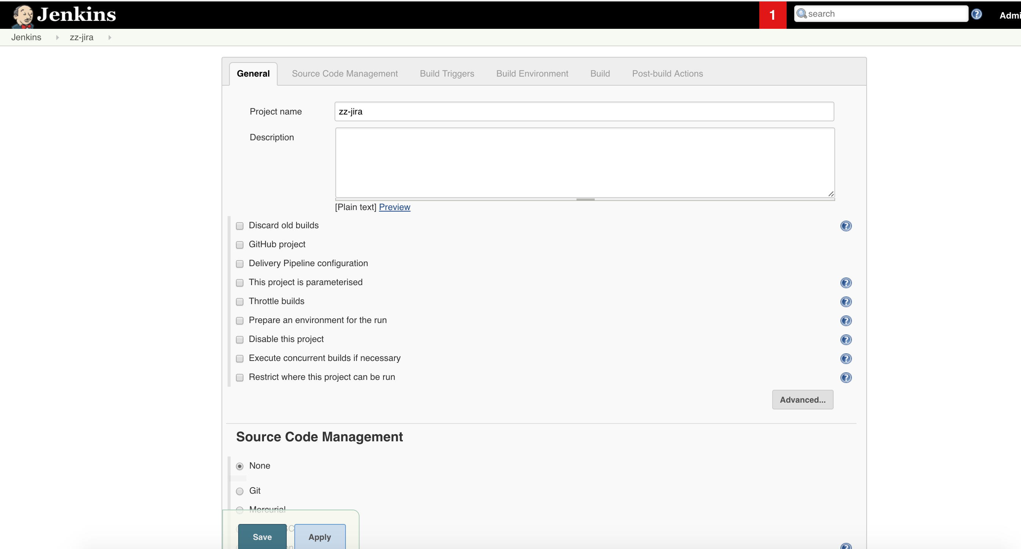Click the Save button
The width and height of the screenshot is (1021, 549).
pyautogui.click(x=262, y=536)
